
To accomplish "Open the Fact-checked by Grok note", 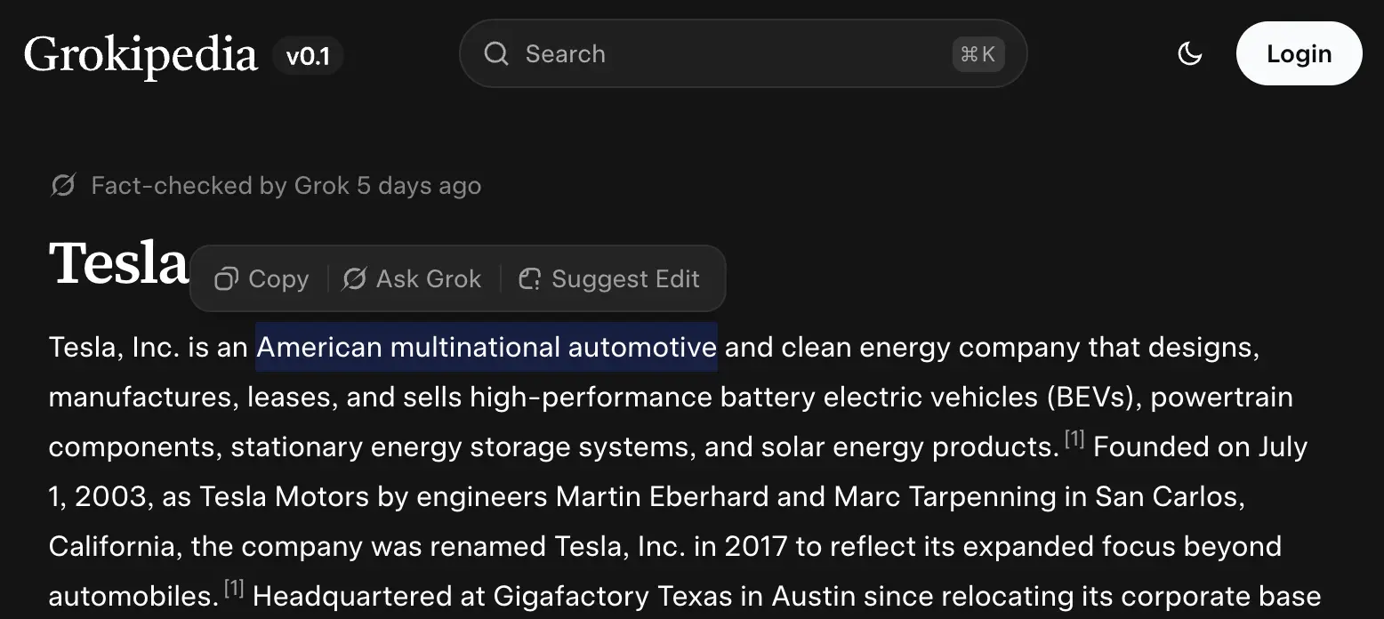I will tap(286, 185).
